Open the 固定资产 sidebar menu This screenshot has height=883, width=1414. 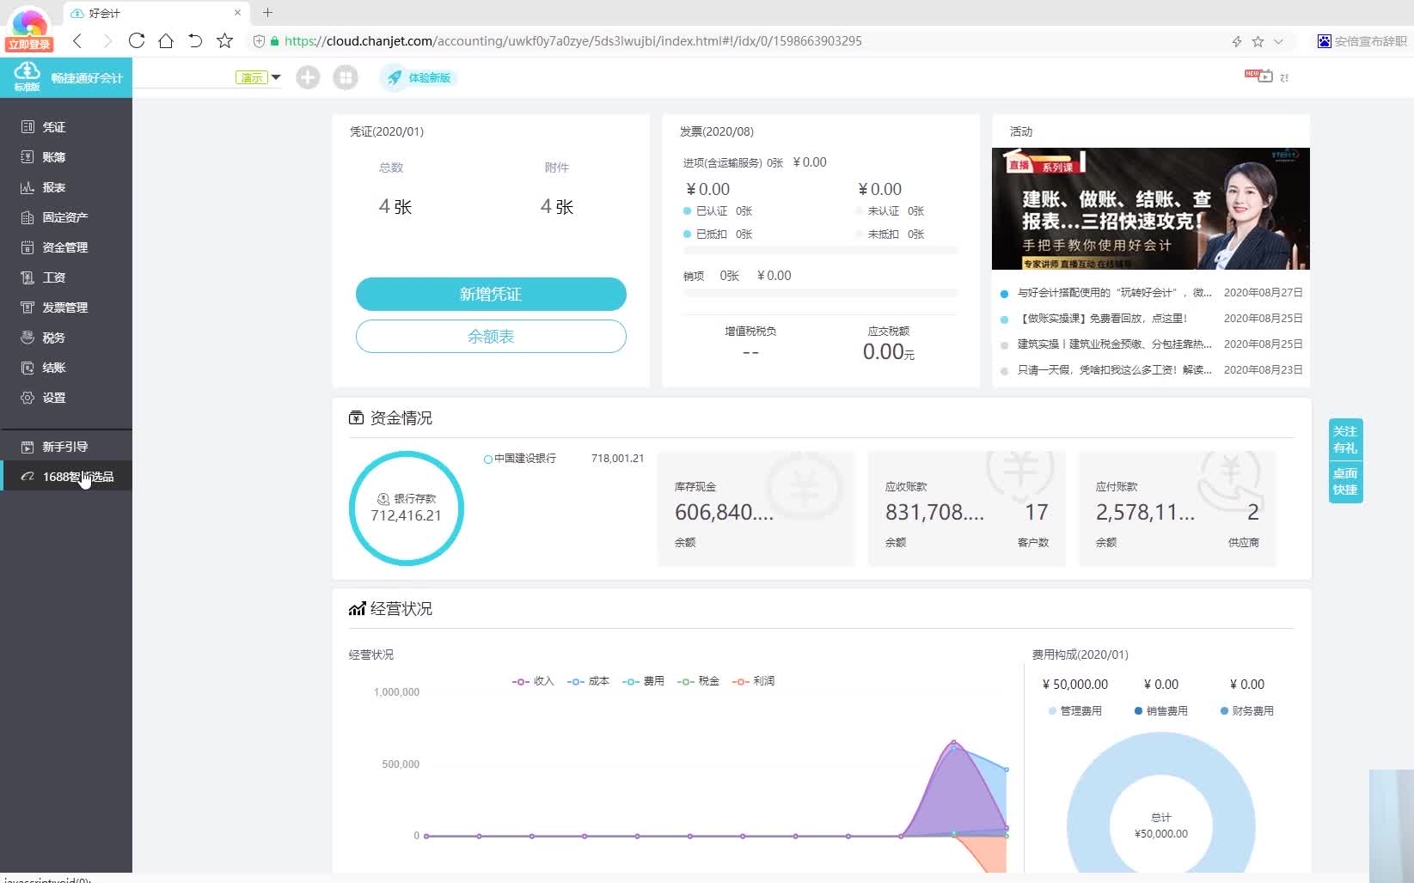tap(64, 217)
